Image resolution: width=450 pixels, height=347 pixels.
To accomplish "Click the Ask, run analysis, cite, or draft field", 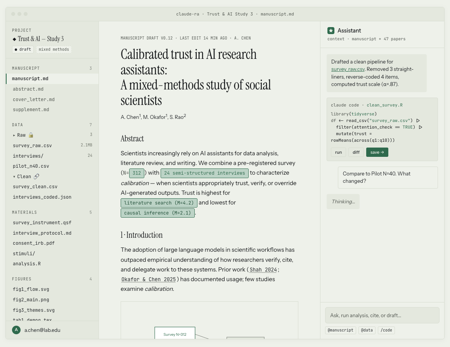I will click(382, 315).
